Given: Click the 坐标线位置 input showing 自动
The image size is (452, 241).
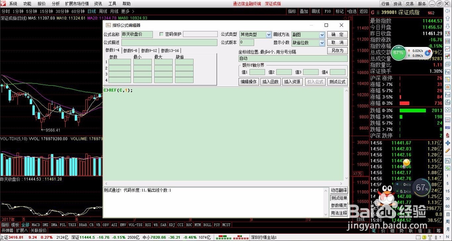Looking at the screenshot, I should (293, 59).
